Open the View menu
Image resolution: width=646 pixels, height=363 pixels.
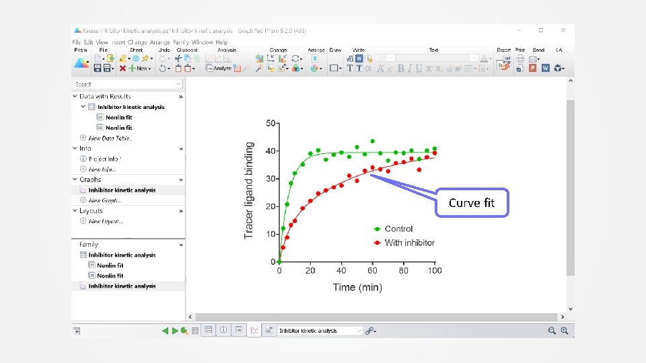[102, 42]
